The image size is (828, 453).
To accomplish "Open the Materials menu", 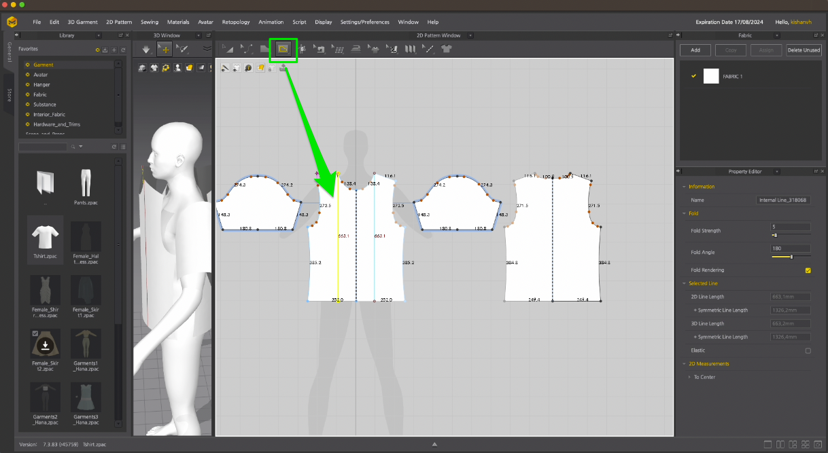I will 178,22.
